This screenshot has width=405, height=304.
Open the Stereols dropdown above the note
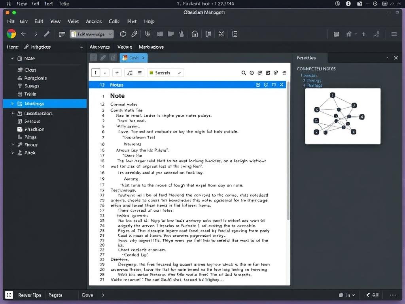(165, 72)
